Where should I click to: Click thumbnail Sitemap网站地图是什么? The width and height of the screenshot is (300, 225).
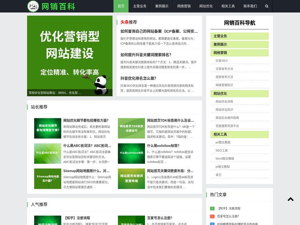point(47,179)
